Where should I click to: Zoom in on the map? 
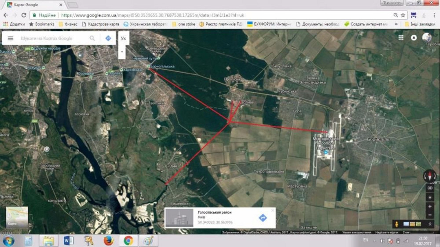coord(430,206)
